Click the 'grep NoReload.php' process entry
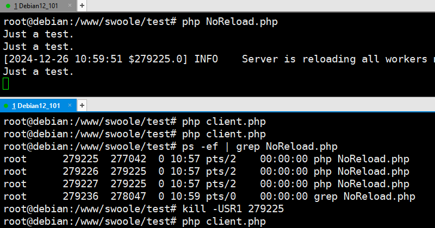The height and width of the screenshot is (228, 435). click(x=364, y=197)
